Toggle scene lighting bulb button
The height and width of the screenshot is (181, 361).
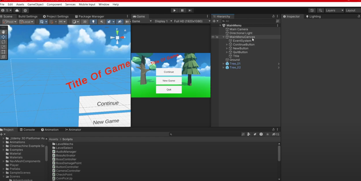pos(93,22)
